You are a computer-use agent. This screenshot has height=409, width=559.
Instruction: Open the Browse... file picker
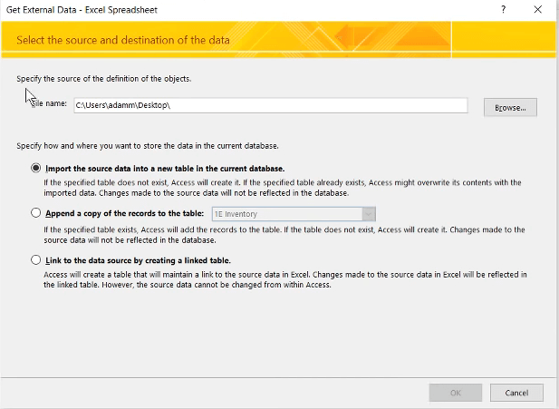(x=510, y=107)
